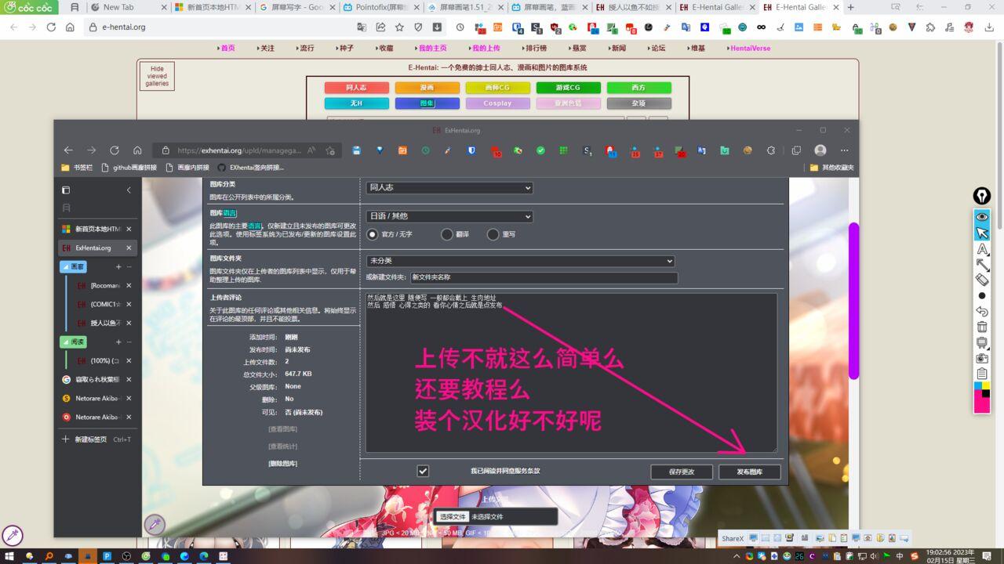Click the undo arrow in annotation toolbar

point(982,311)
